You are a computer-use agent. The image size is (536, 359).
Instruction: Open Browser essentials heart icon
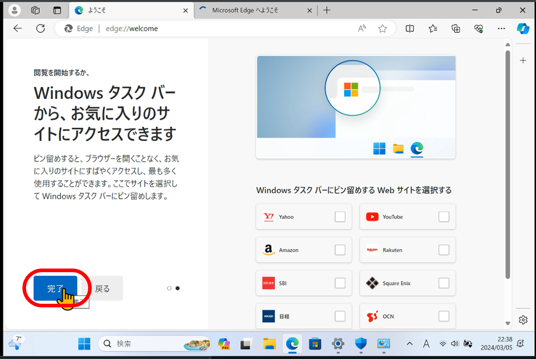pyautogui.click(x=478, y=28)
